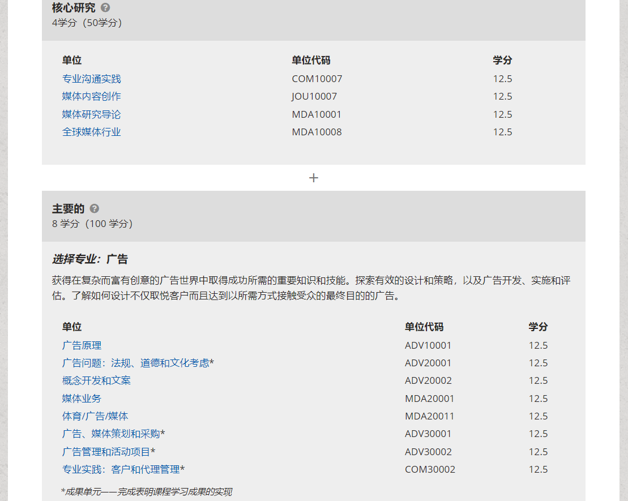The width and height of the screenshot is (628, 501).
Task: Click the 主要的 section heading
Action: click(68, 209)
